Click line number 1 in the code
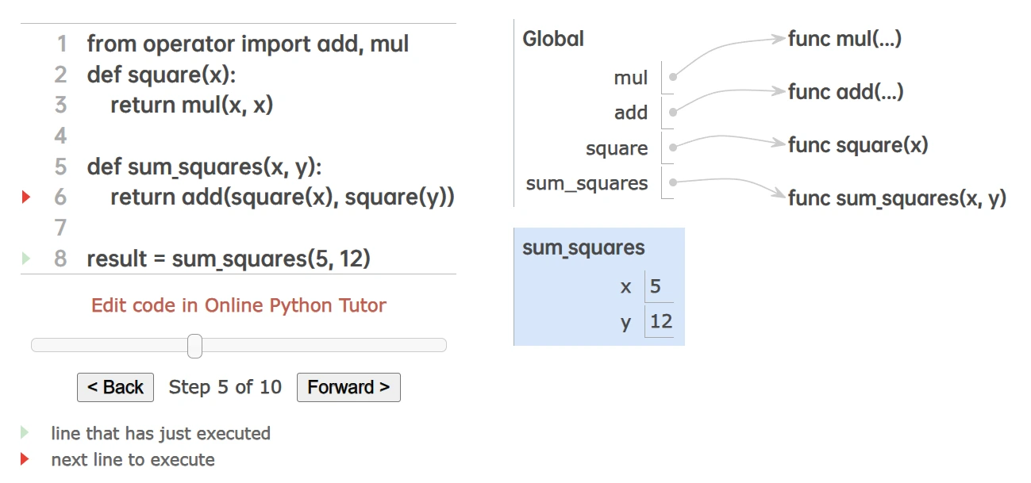1031x483 pixels. 61,44
